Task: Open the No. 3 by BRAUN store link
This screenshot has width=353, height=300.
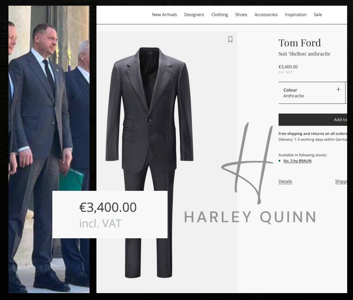Action: [x=297, y=161]
